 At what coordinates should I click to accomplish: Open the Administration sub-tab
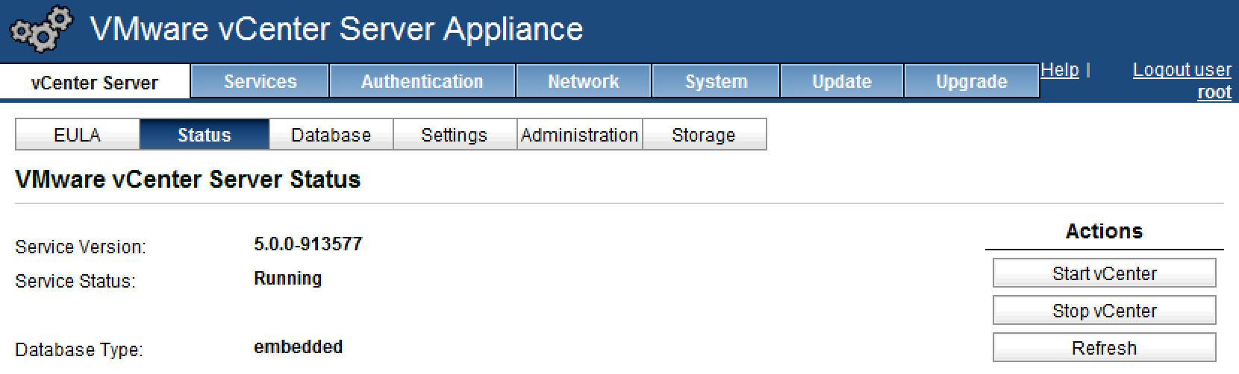tap(580, 135)
